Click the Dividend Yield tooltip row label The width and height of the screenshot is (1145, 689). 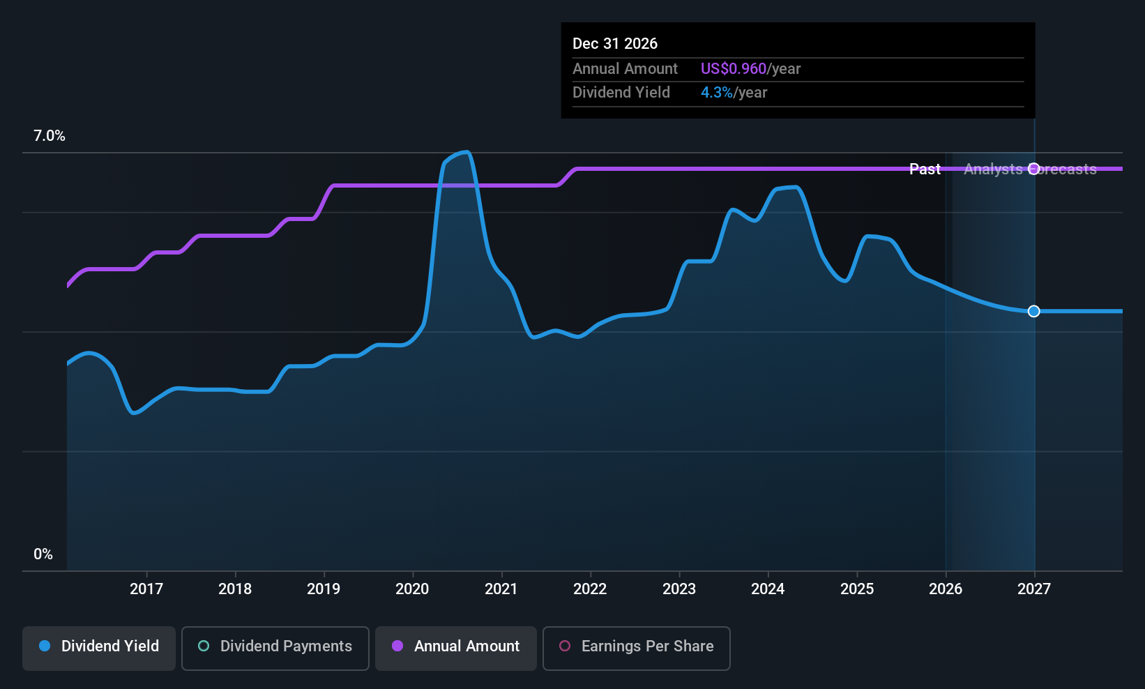(x=621, y=93)
